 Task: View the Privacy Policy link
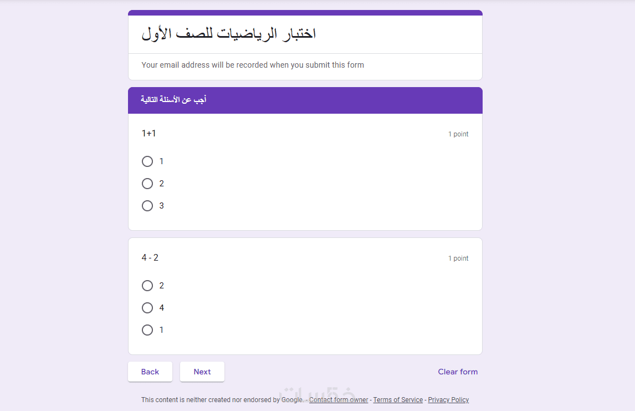[x=448, y=400]
